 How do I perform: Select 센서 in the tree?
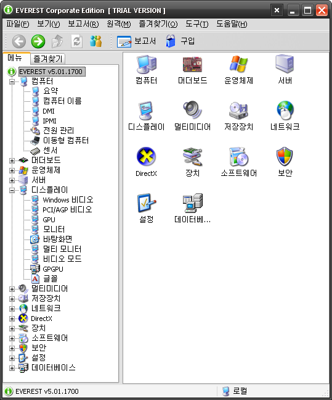point(50,151)
